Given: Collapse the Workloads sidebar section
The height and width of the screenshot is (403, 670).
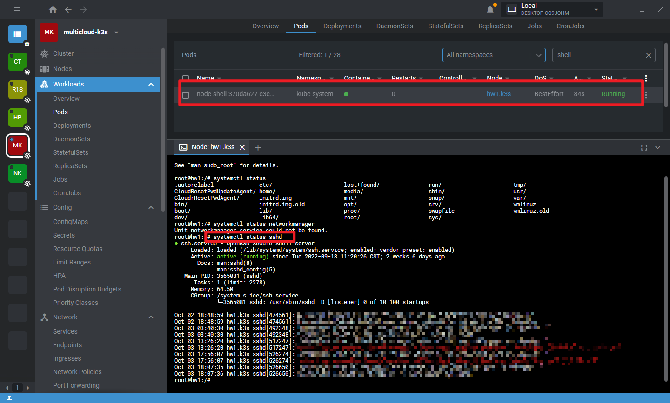Looking at the screenshot, I should pyautogui.click(x=151, y=84).
